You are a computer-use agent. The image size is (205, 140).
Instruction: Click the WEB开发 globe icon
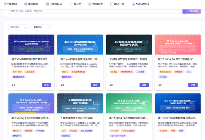[x=90, y=4]
